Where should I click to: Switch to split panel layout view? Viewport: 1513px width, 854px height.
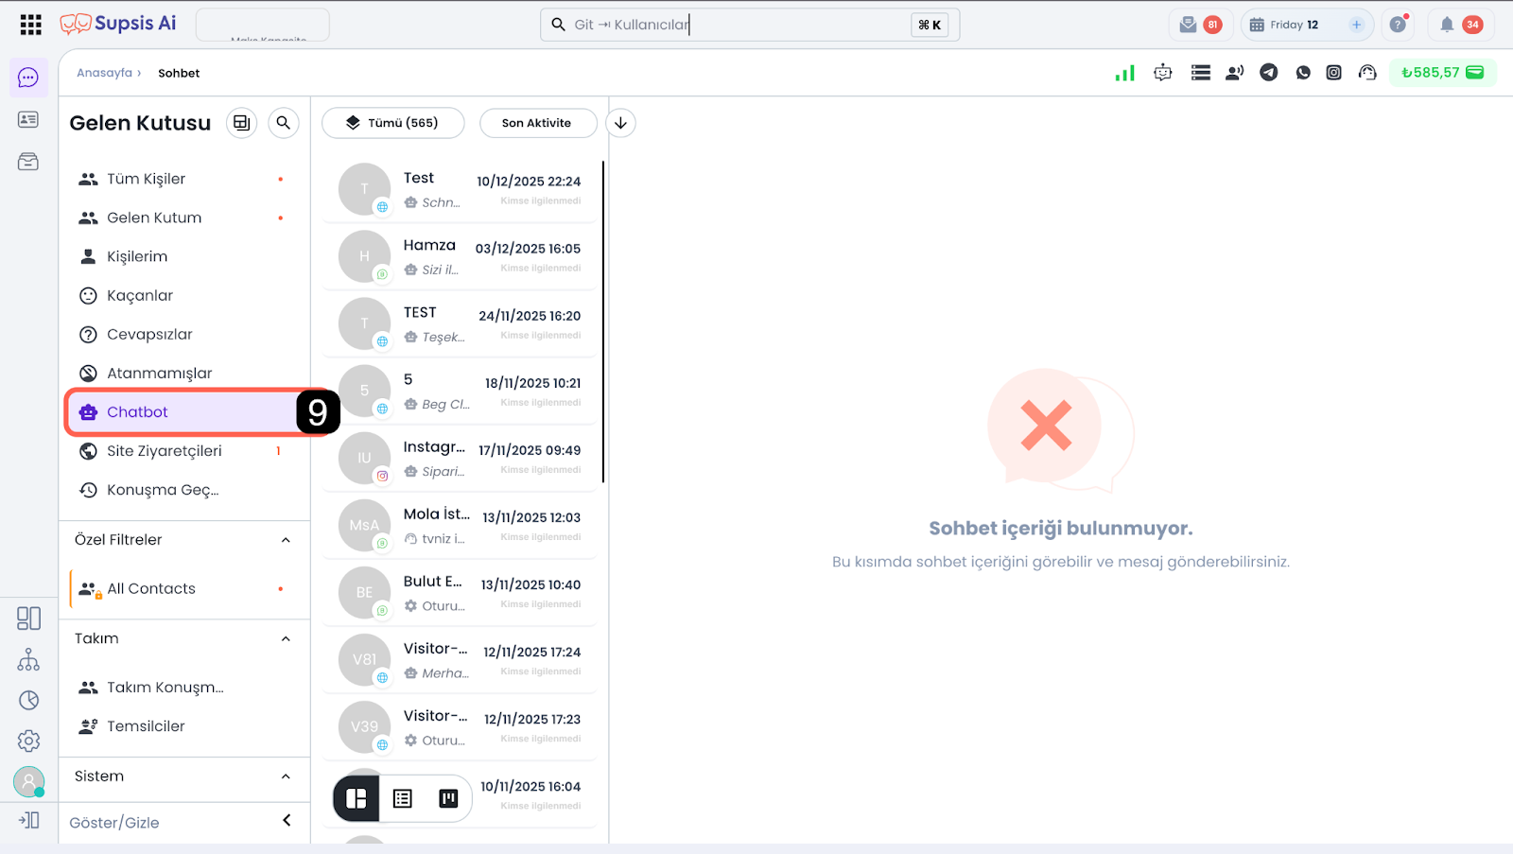tap(357, 799)
